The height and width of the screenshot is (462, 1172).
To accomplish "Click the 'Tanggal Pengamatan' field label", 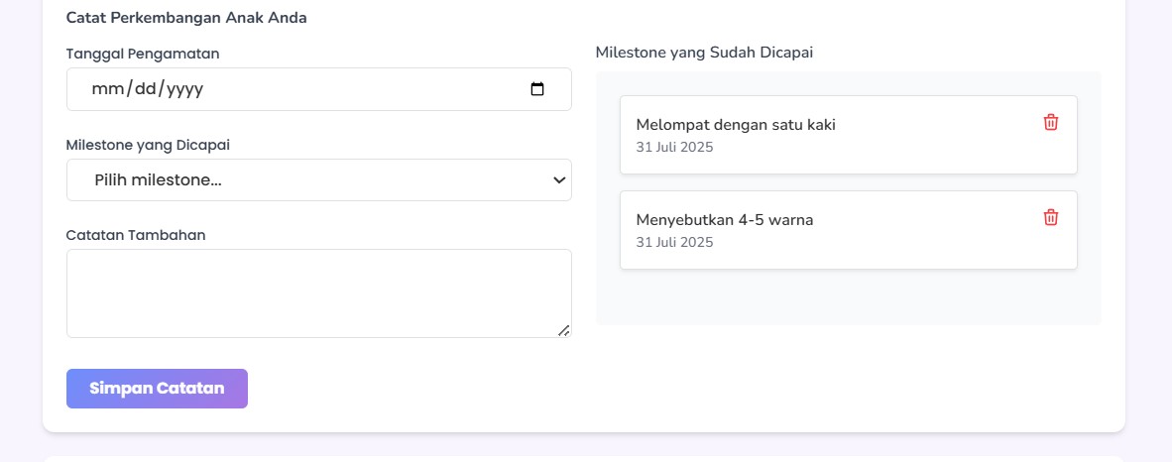I will tap(143, 54).
